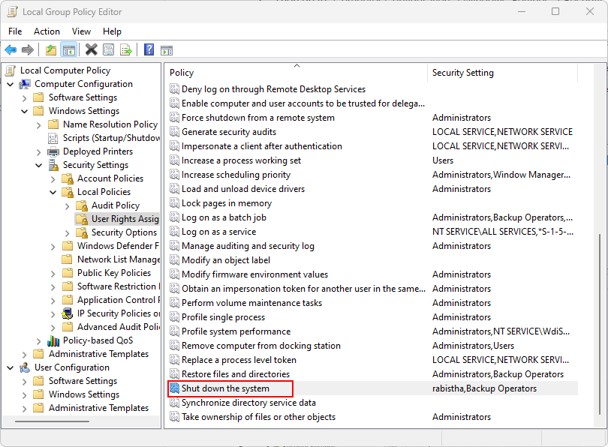Collapse the Local Policies node

coord(53,192)
